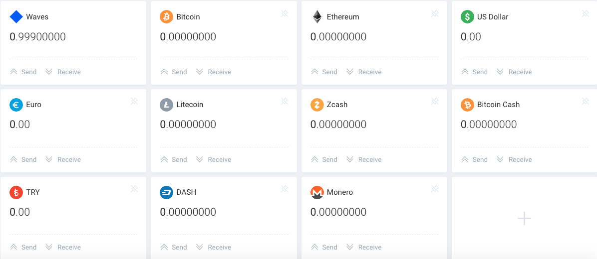The image size is (597, 259).
Task: Unpin the Bitcoin asset card
Action: (285, 13)
